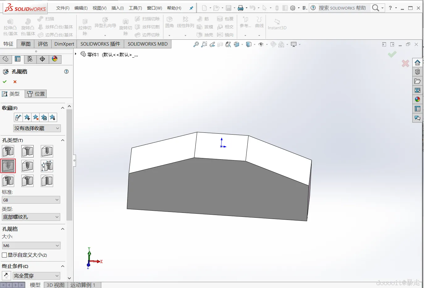Switch to the 位置 tab
Viewport: 424px width, 288px height.
tap(36, 94)
